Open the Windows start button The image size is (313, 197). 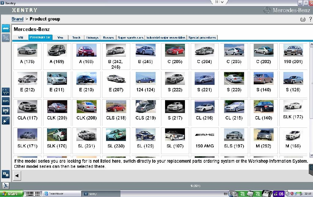coord(12,194)
